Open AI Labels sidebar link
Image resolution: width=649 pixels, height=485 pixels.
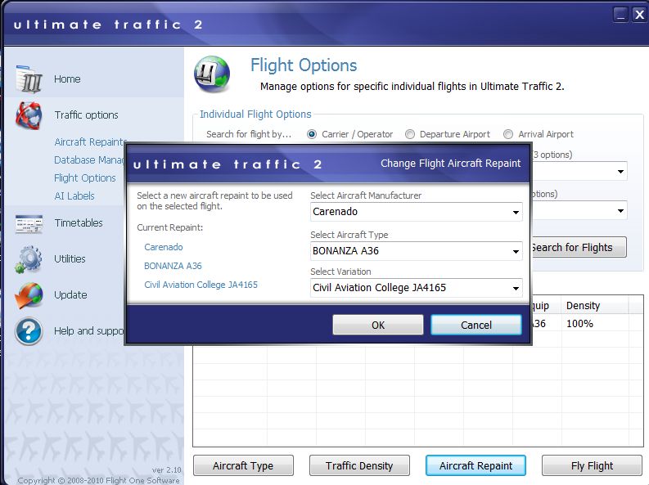(74, 195)
